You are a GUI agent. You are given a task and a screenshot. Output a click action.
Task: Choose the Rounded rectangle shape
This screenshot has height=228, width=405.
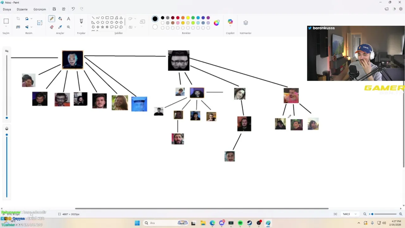[112, 18]
